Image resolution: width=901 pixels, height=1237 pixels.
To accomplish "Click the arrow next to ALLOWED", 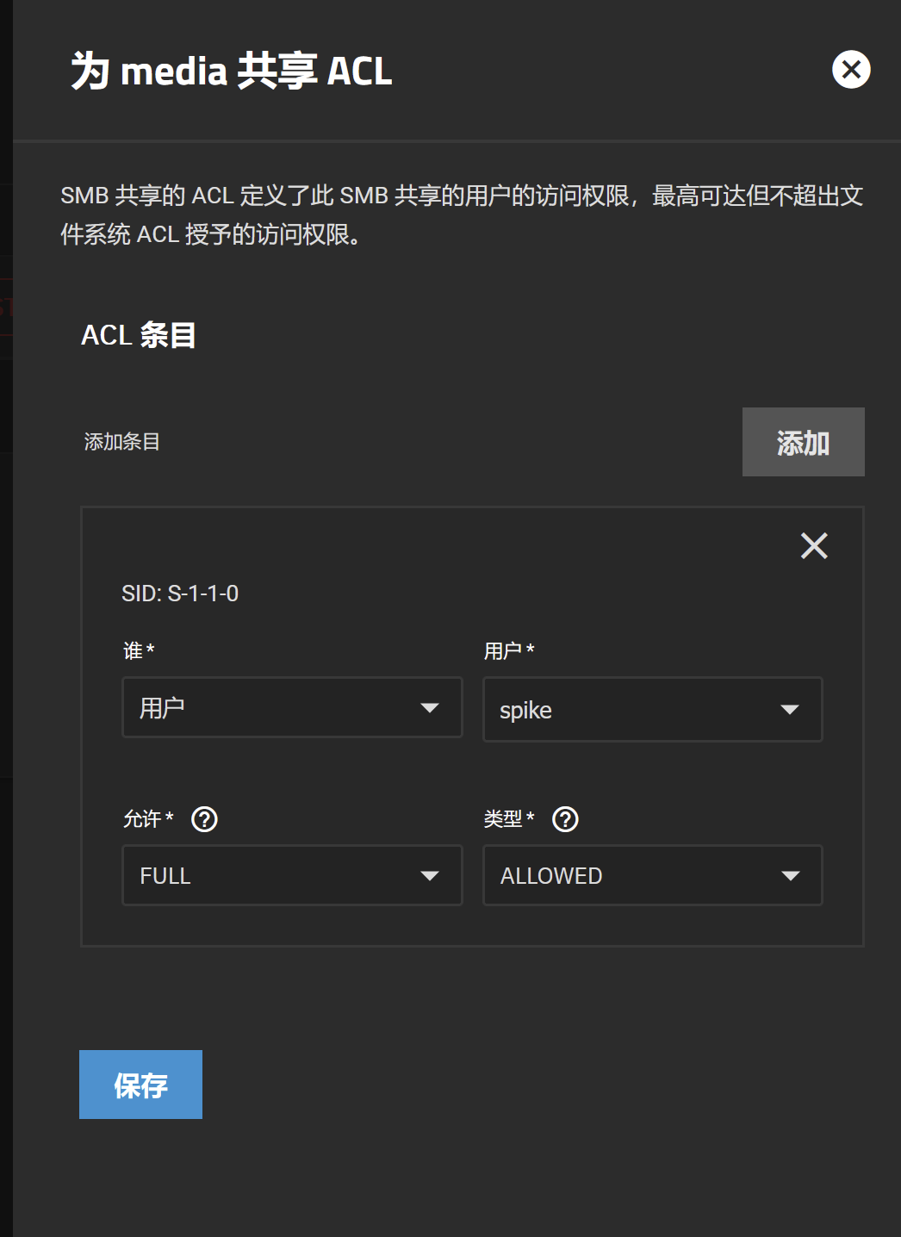I will pyautogui.click(x=790, y=876).
